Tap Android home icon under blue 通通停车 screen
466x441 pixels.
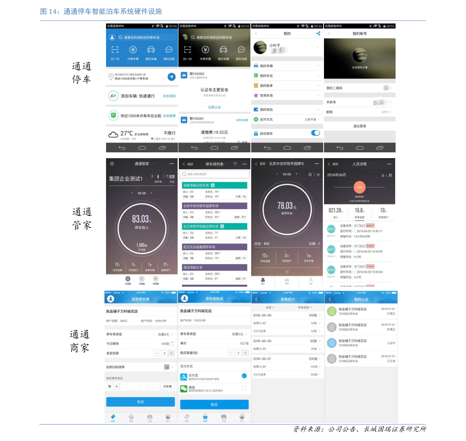click(142, 148)
